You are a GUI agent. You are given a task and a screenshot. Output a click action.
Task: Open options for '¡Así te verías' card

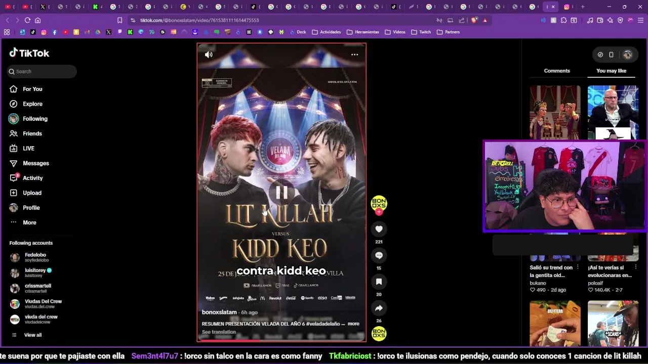(x=635, y=267)
